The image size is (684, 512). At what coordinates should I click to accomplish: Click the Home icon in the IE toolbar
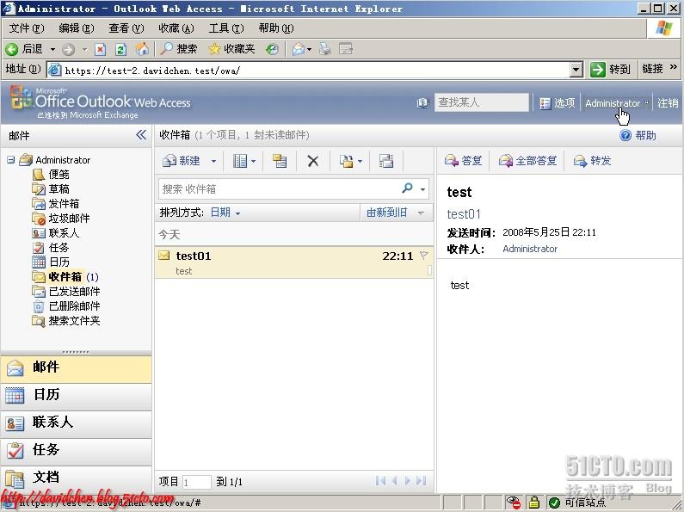142,49
